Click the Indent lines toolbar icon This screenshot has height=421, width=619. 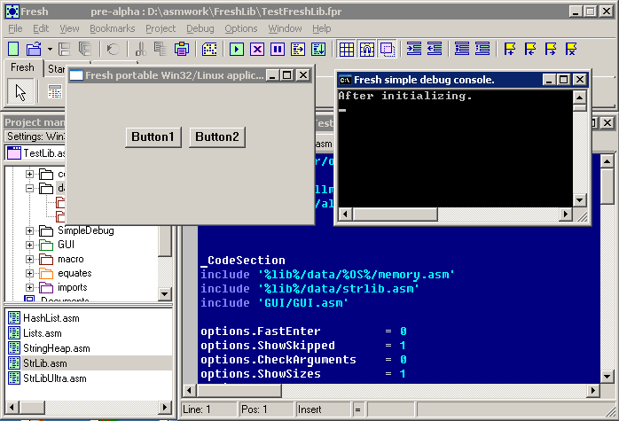pos(414,50)
